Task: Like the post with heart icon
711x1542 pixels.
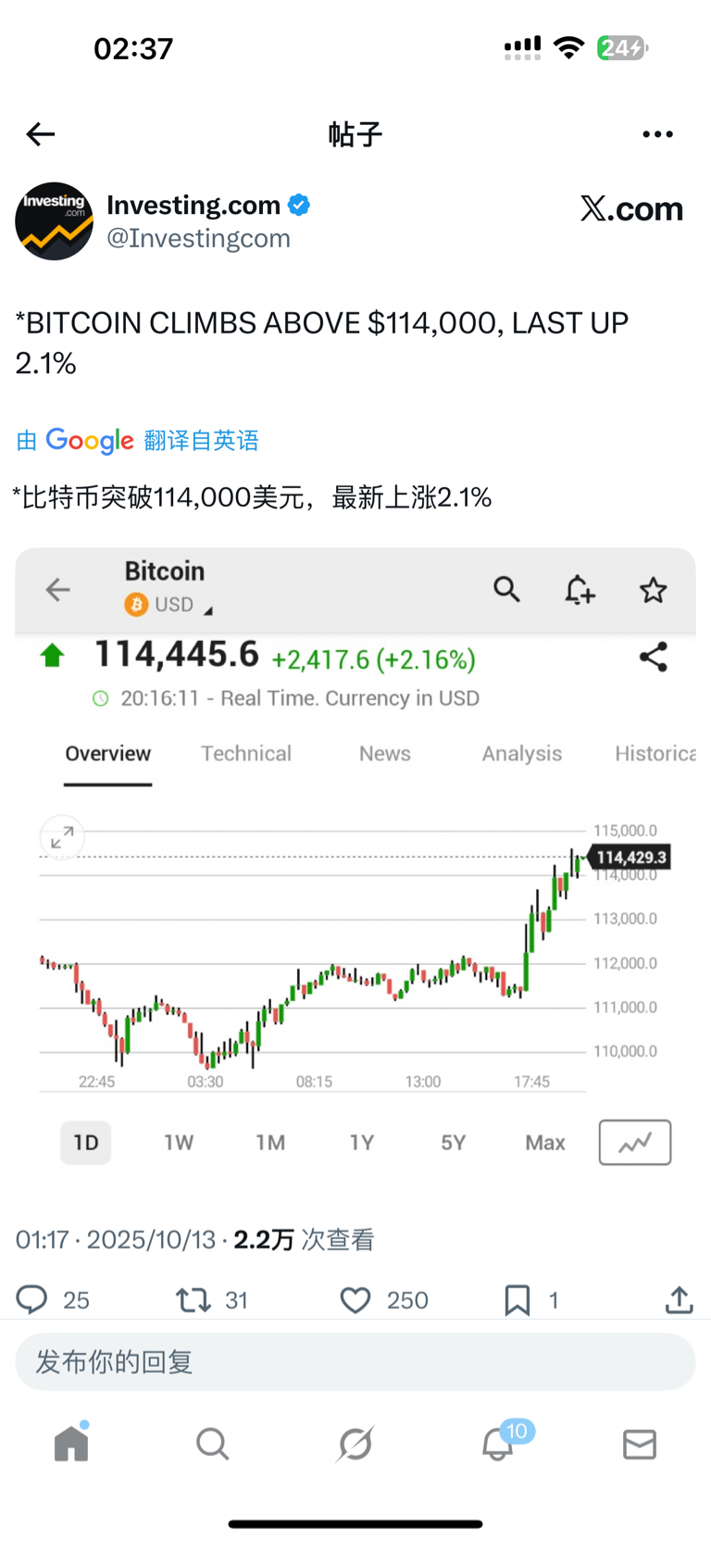Action: pos(355,1299)
